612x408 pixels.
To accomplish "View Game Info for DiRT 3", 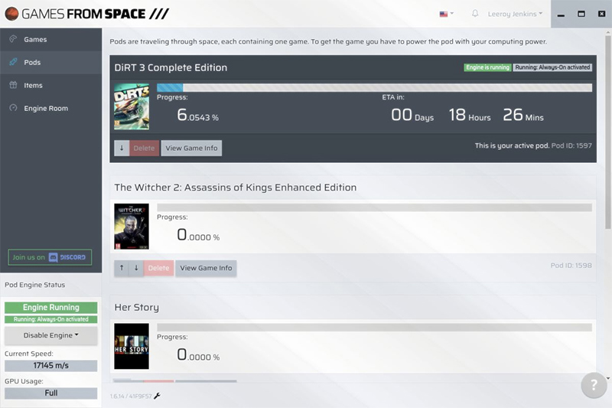I will (x=191, y=148).
